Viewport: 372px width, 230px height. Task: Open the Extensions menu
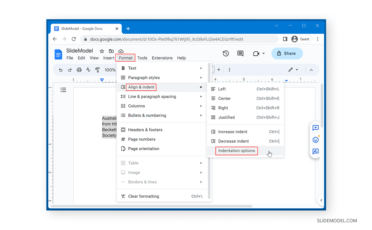click(162, 58)
